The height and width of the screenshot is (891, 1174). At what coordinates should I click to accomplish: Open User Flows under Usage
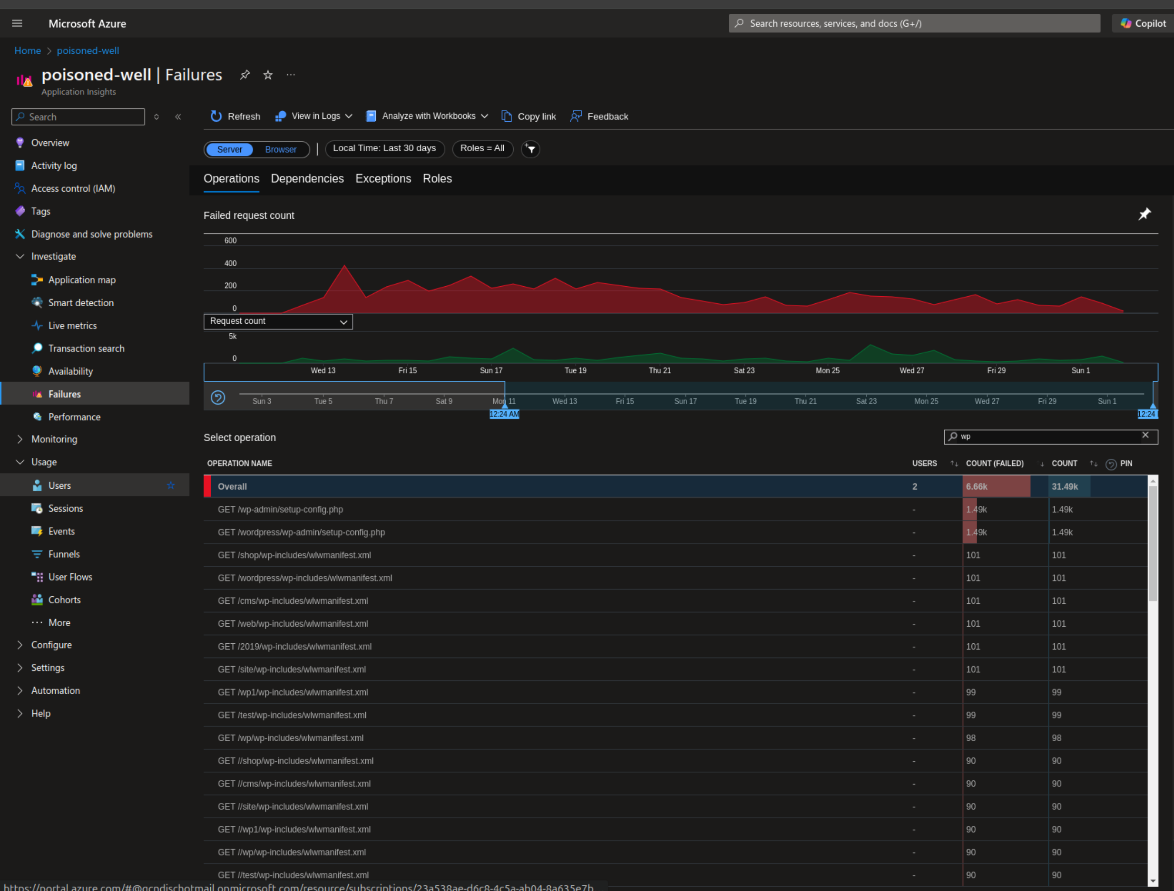click(70, 577)
